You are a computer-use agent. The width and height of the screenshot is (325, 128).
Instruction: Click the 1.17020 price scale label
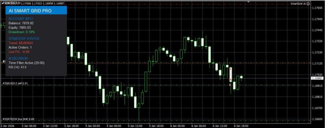click(317, 75)
